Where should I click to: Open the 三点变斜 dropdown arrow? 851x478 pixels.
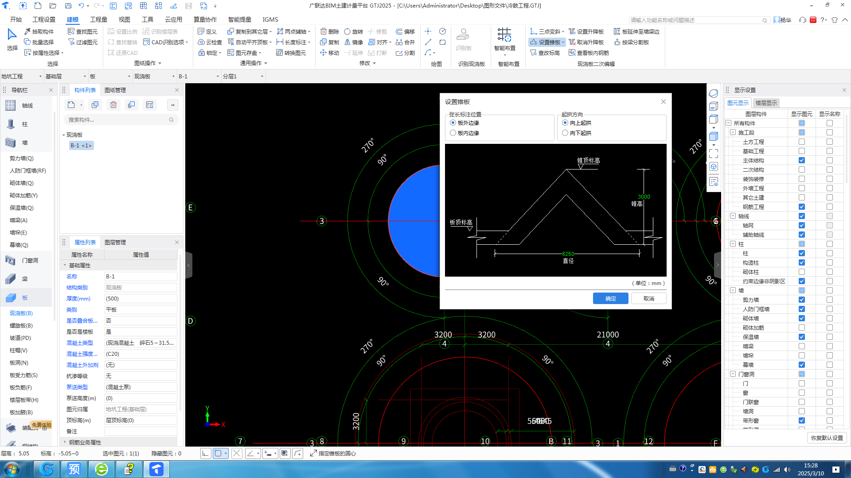[x=563, y=32]
